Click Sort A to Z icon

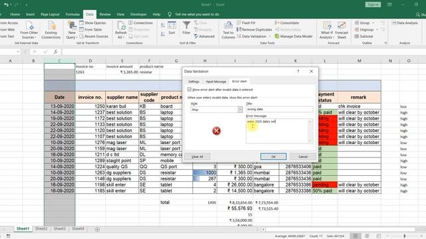162,25
